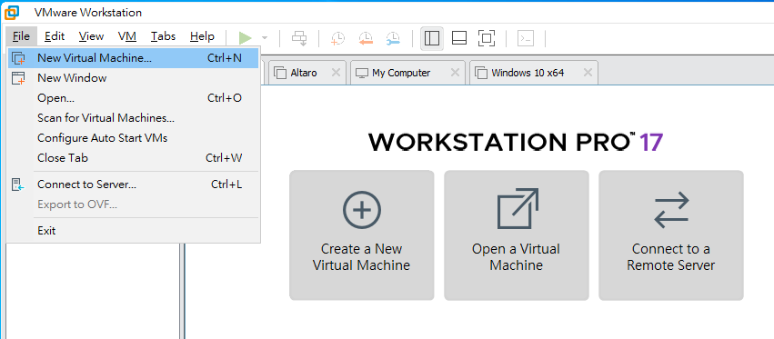Select Configure Auto Start VMs

click(x=134, y=138)
